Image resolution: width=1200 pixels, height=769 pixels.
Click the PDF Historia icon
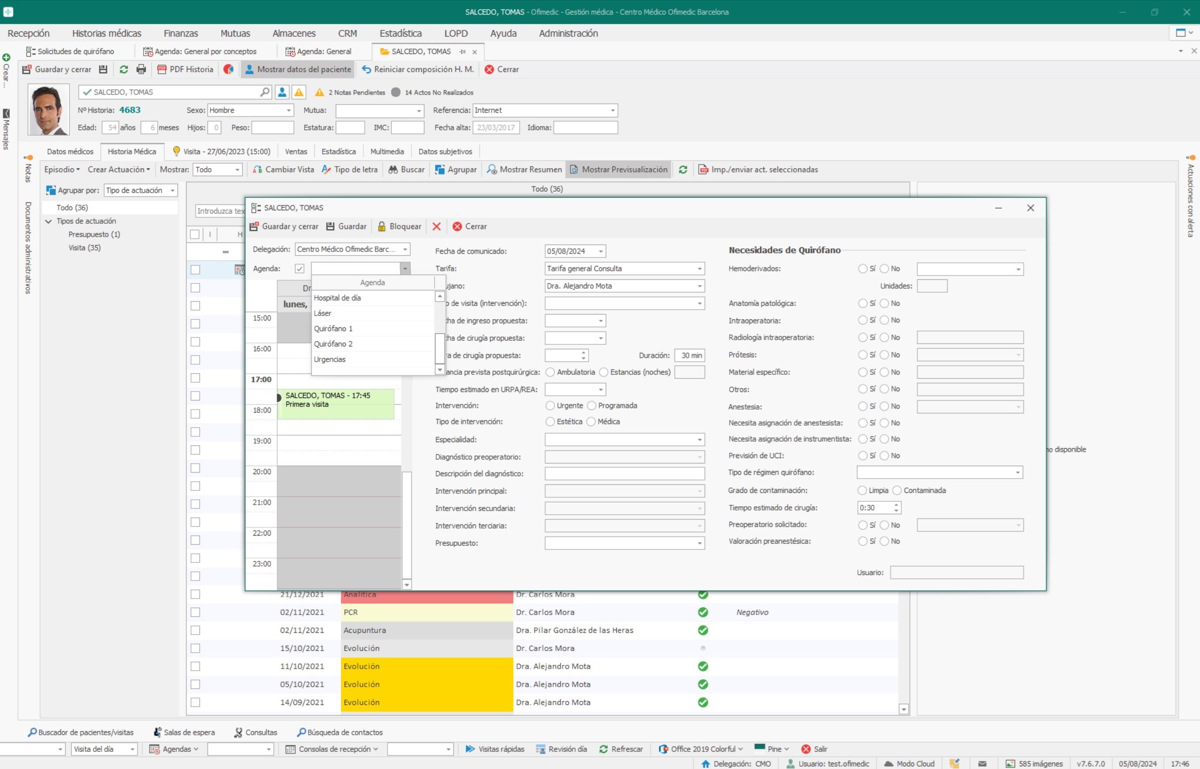pos(162,69)
